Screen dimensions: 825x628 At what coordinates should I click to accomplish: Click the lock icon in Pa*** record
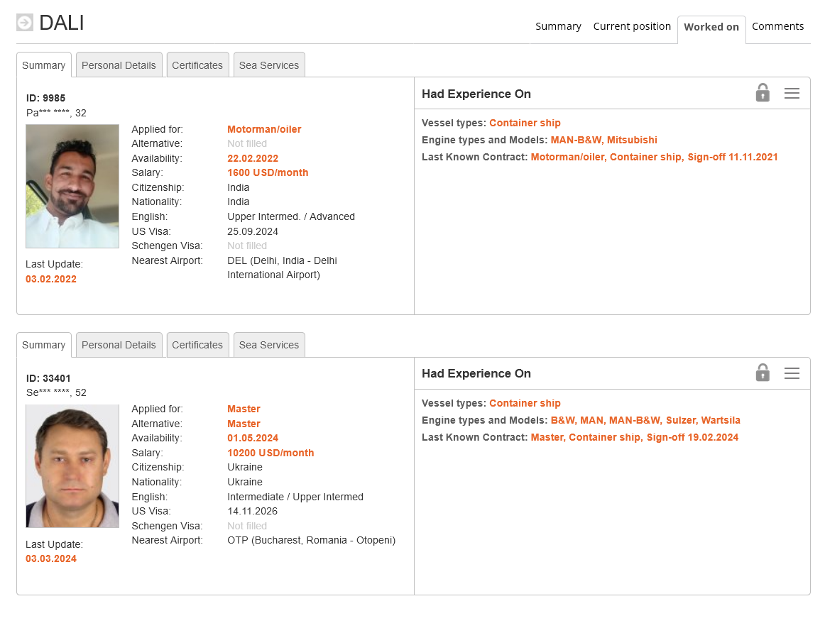point(763,92)
